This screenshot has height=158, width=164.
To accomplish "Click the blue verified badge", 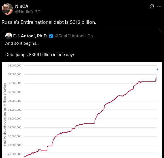I will tap(51, 36).
